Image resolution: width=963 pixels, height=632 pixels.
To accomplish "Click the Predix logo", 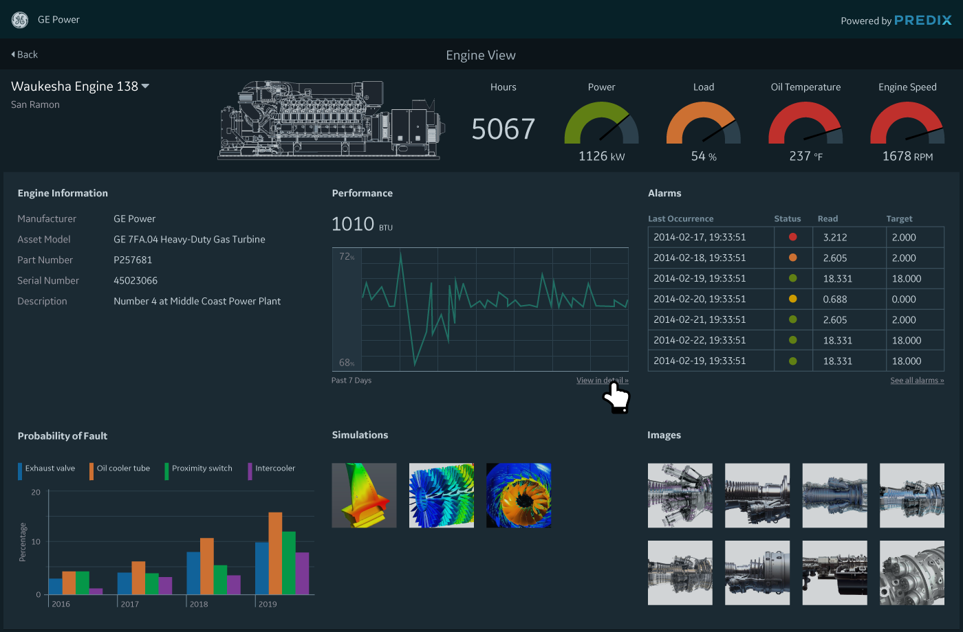I will (923, 20).
